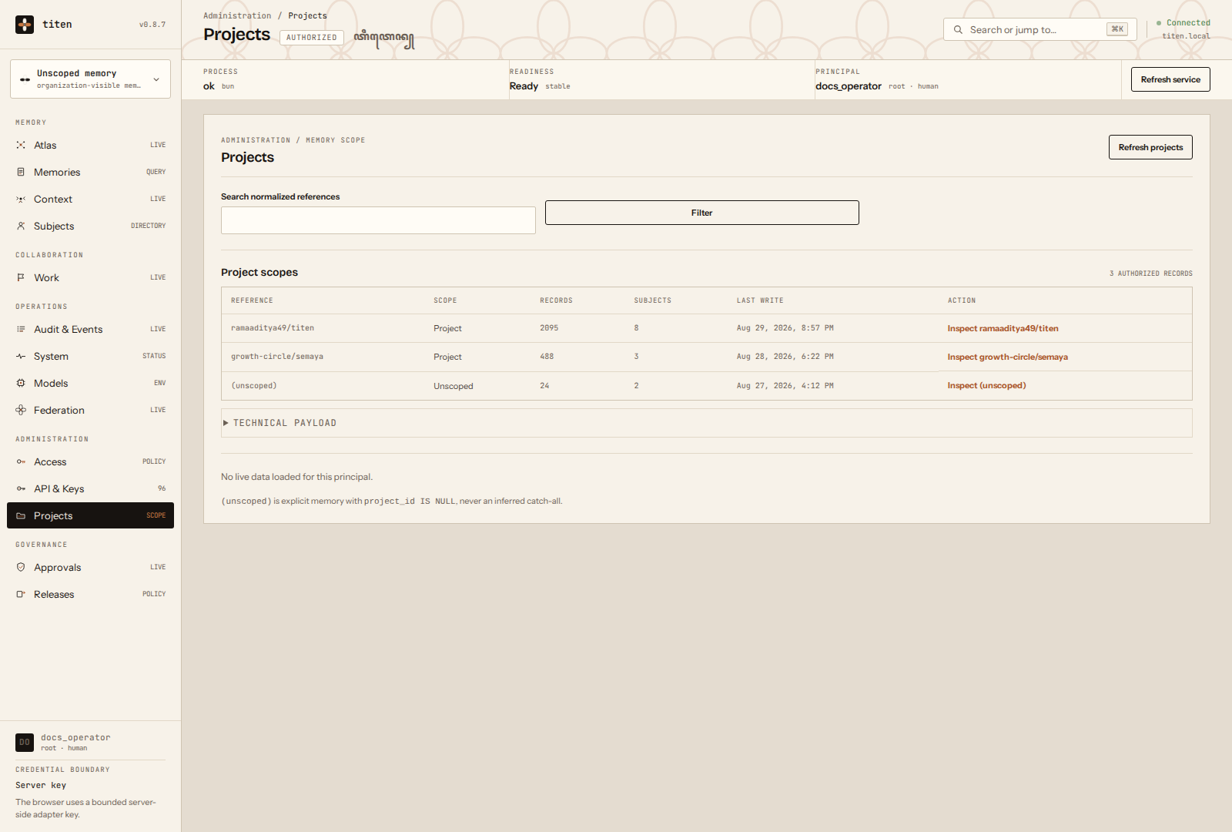Image resolution: width=1232 pixels, height=832 pixels.
Task: Click the v0.8.7 version label
Action: click(152, 25)
